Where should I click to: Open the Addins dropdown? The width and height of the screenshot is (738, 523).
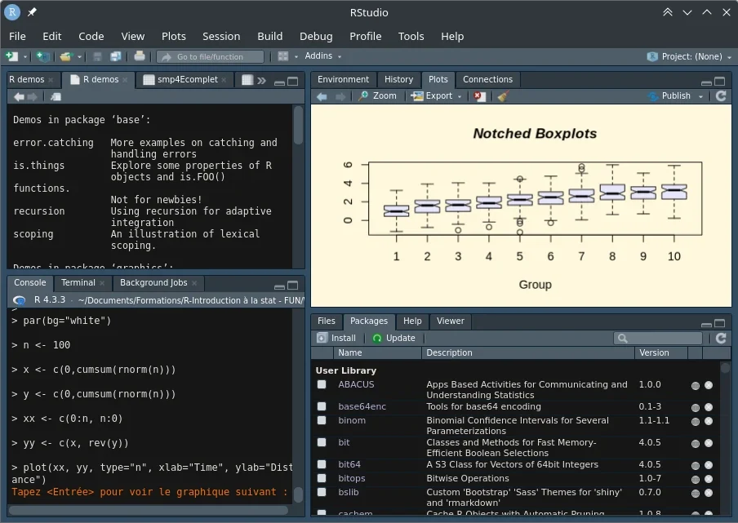click(321, 55)
